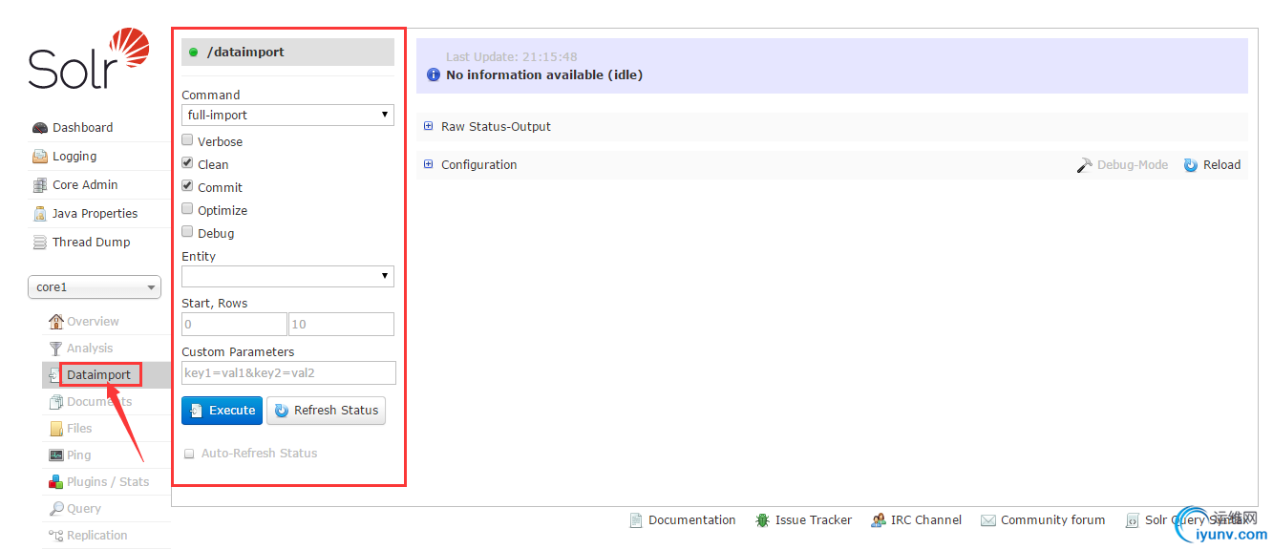Click the Ping terminal icon
The image size is (1273, 550).
pos(56,455)
